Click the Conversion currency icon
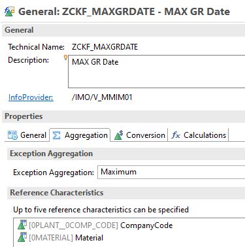This screenshot has width=245, height=247. pyautogui.click(x=119, y=135)
